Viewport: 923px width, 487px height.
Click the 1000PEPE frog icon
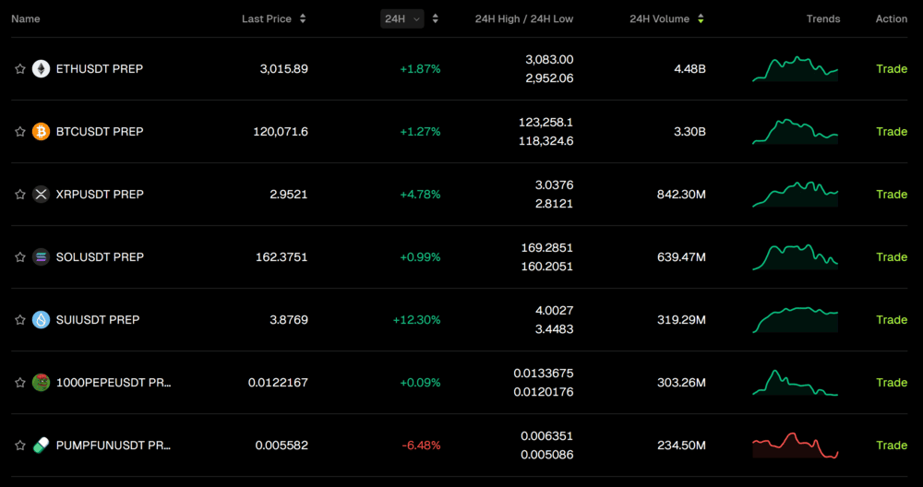pyautogui.click(x=41, y=383)
